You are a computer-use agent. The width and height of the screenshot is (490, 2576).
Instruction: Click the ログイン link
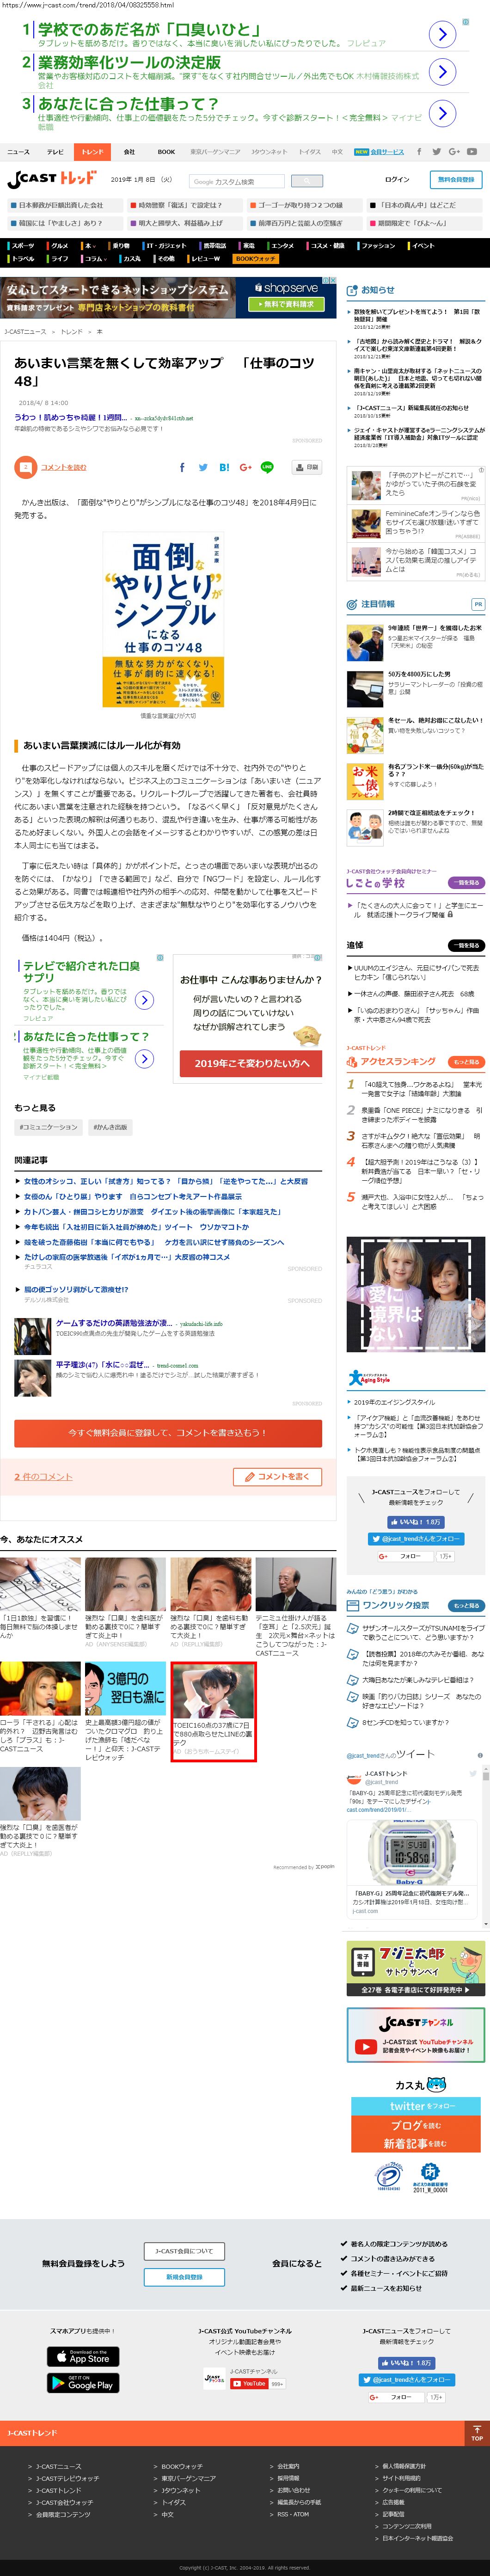click(397, 180)
